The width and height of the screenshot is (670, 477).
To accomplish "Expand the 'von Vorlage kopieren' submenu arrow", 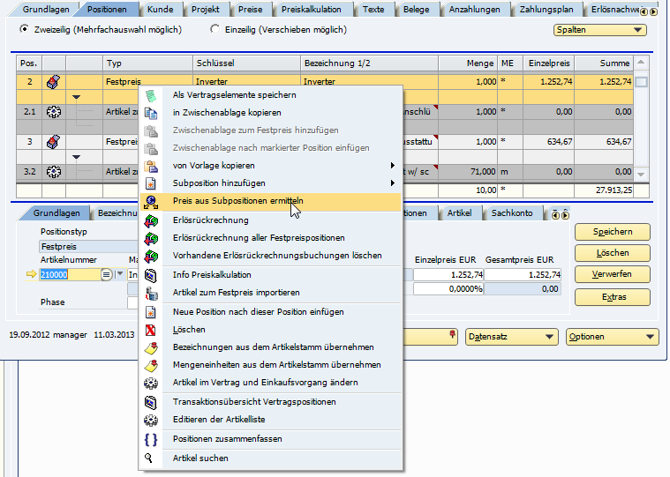I will pyautogui.click(x=392, y=166).
